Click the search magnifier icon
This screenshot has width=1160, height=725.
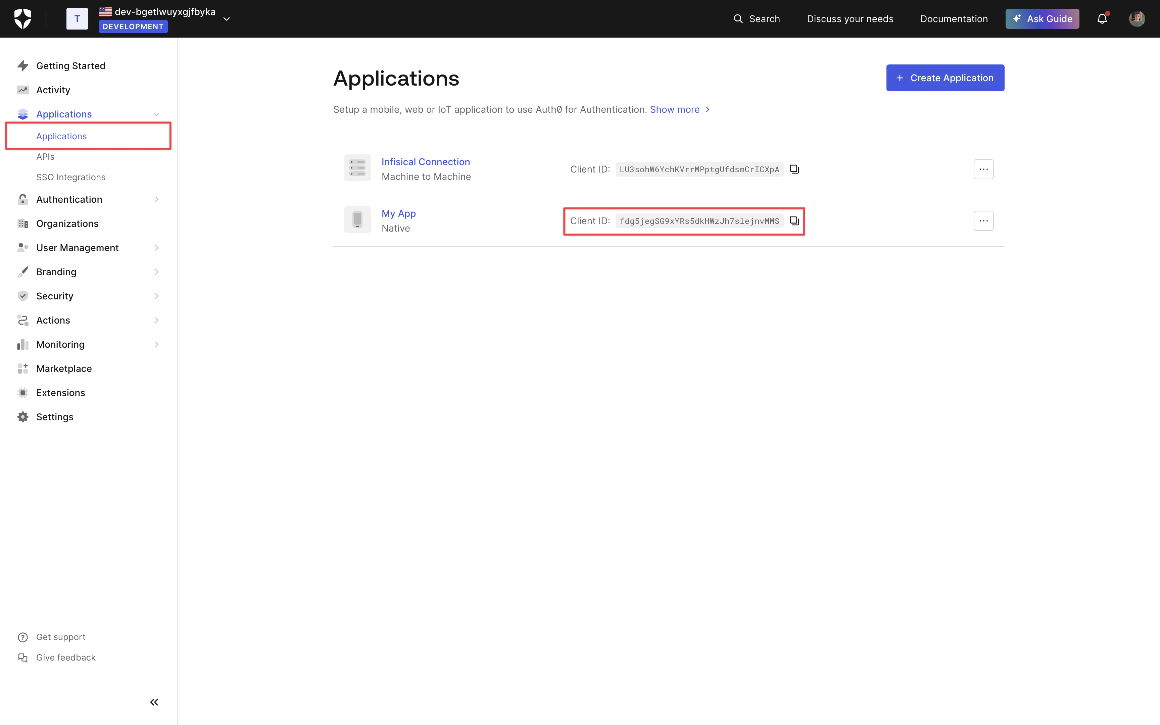(738, 19)
